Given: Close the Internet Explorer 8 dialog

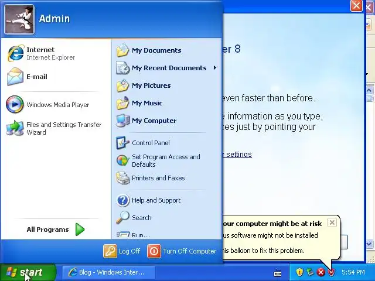Looking at the screenshot, I should pyautogui.click(x=356, y=5).
